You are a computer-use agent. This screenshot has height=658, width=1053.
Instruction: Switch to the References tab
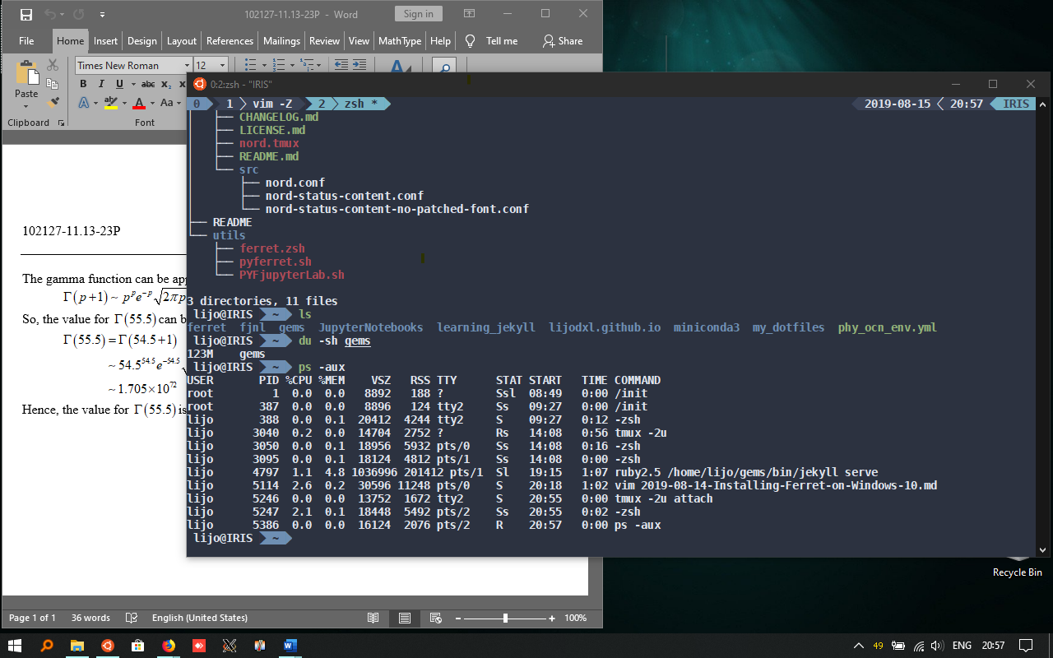click(230, 41)
